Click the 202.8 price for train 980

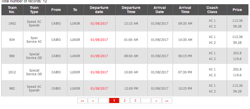[x=237, y=53]
